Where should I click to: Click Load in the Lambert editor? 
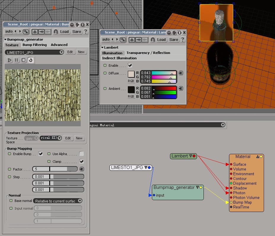pos(161,40)
